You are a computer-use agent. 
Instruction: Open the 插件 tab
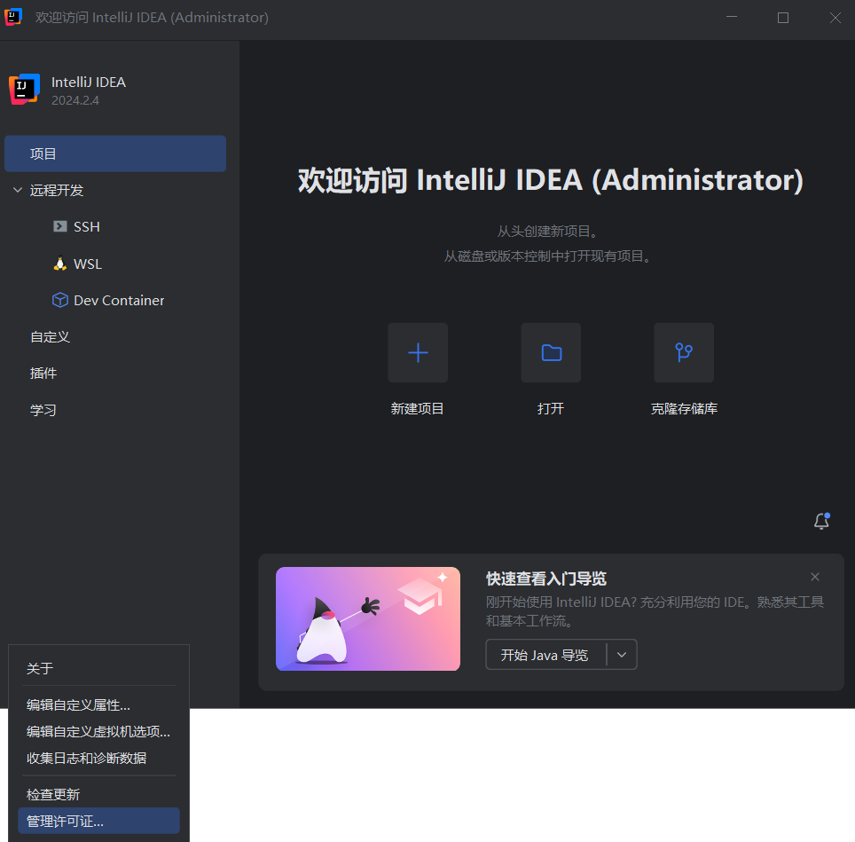point(43,374)
